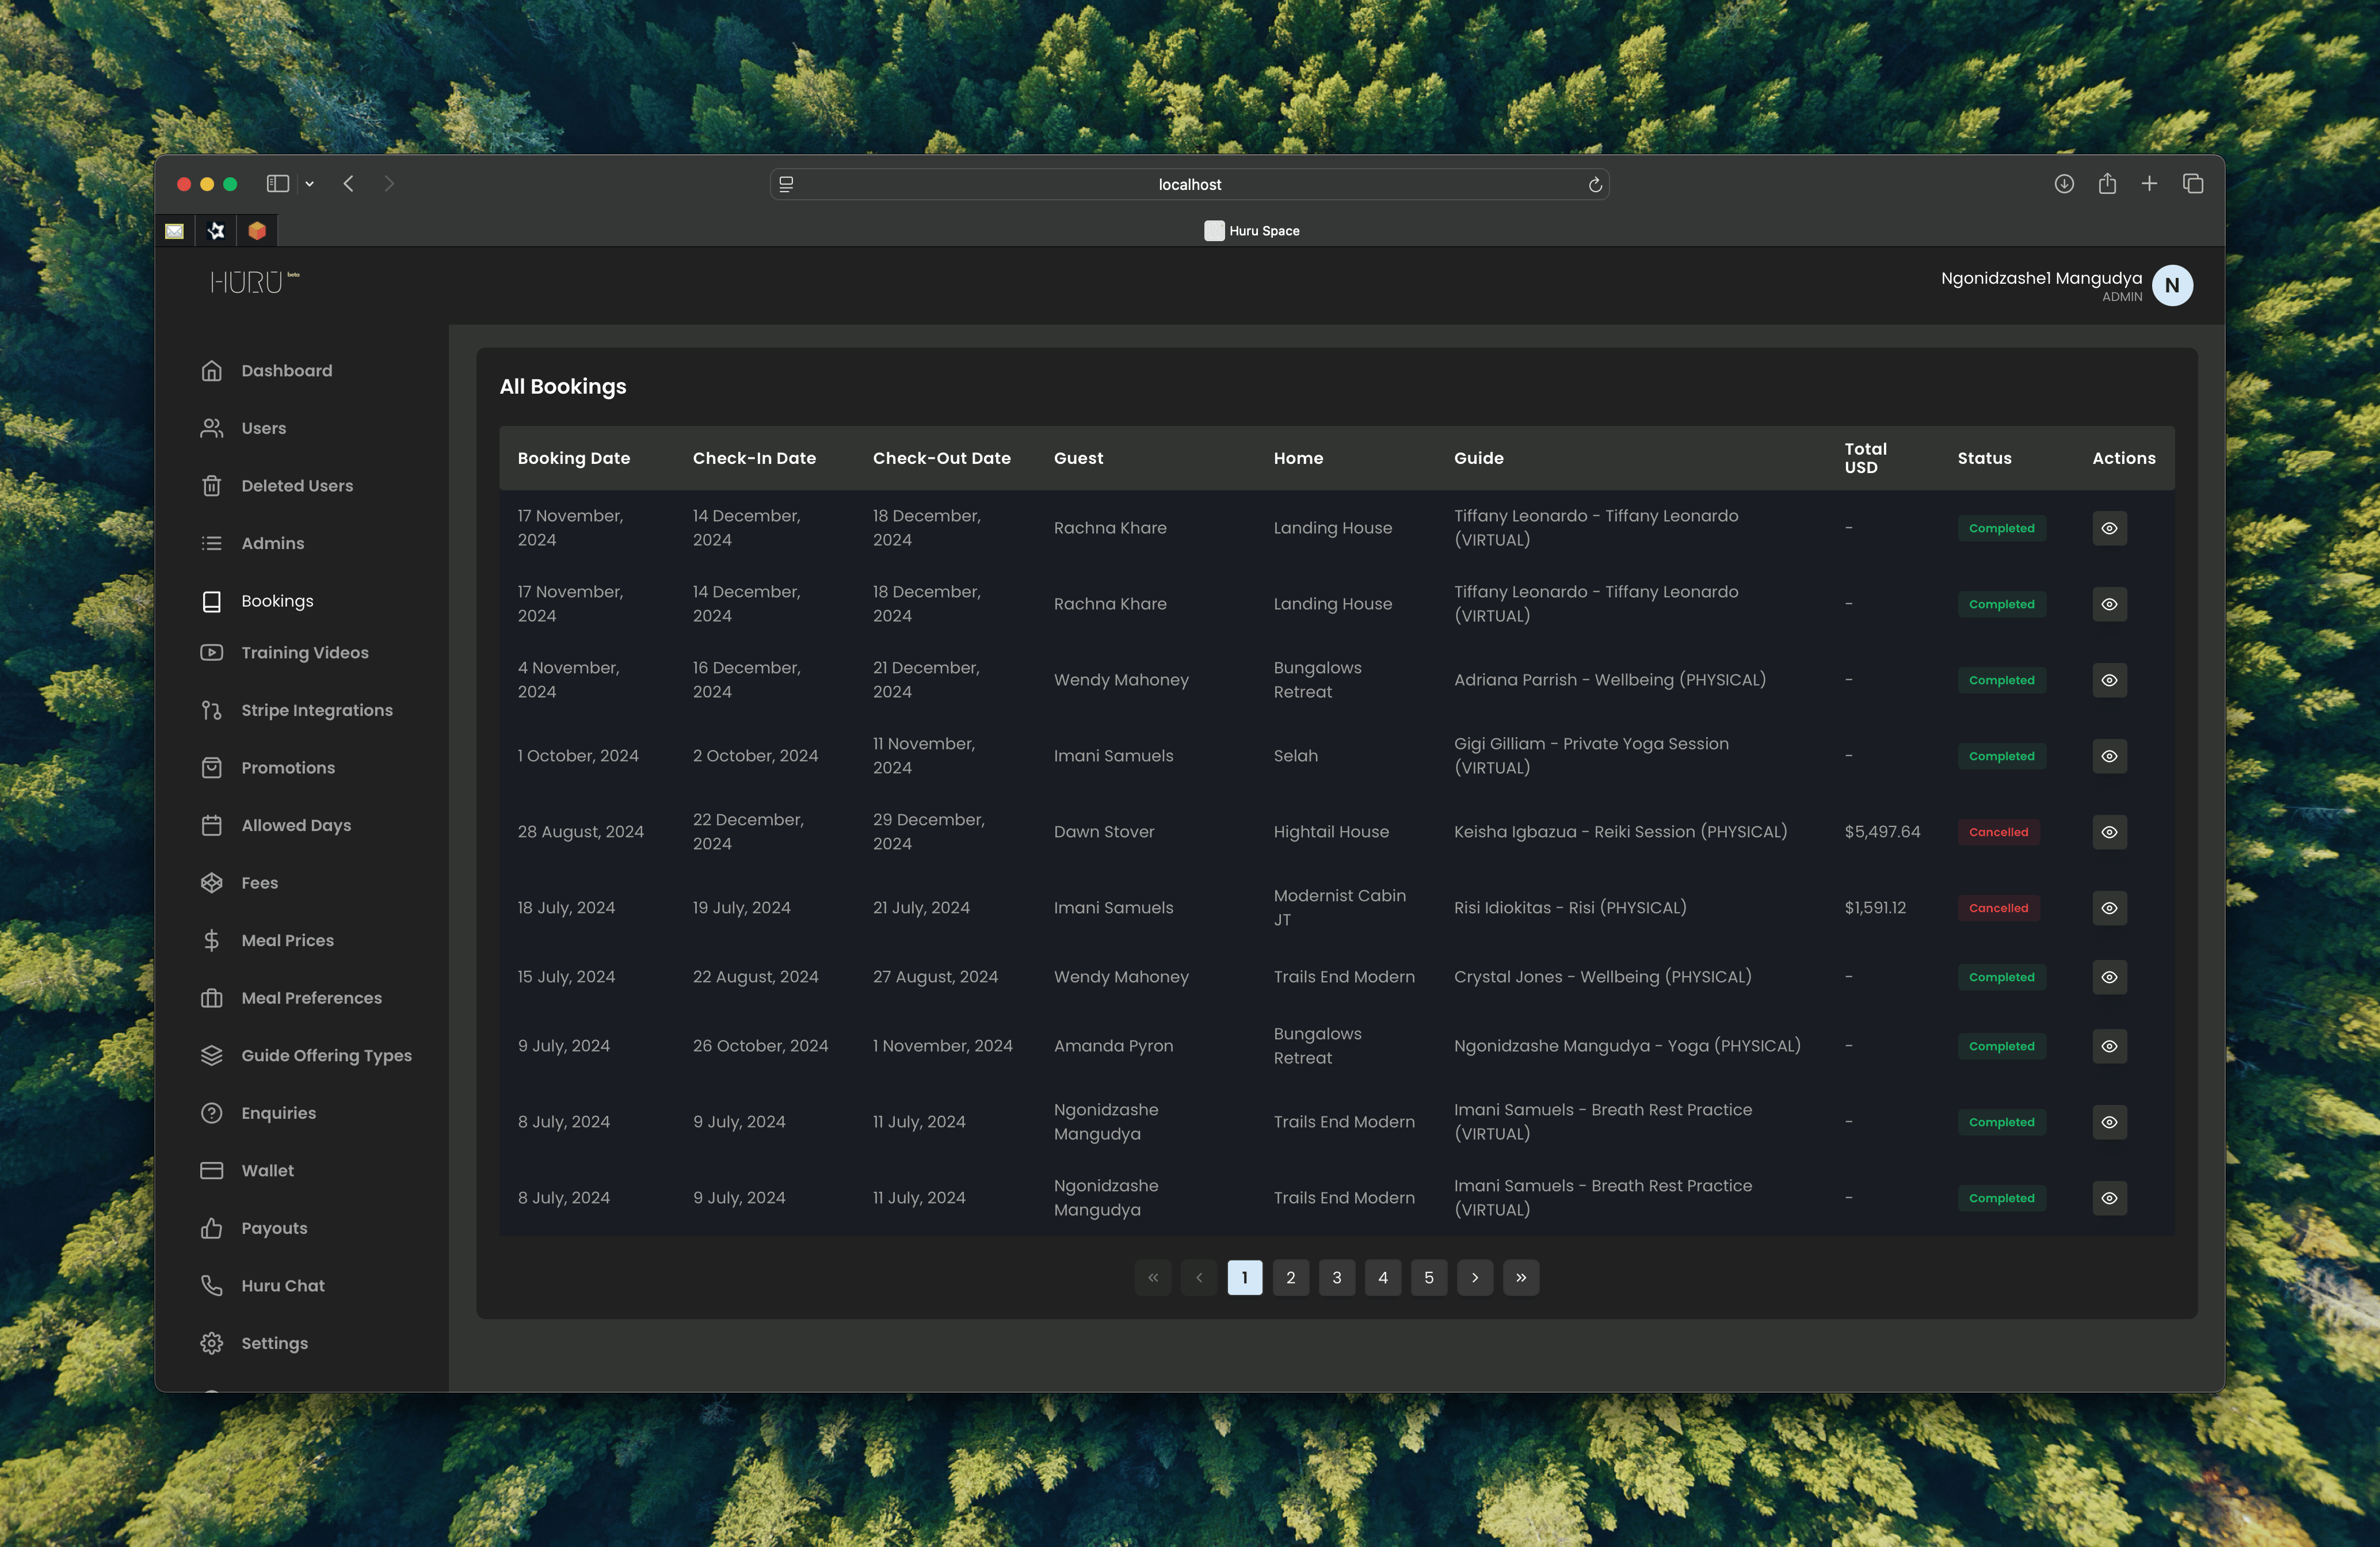Select the Stripe Integrations icon

[212, 710]
